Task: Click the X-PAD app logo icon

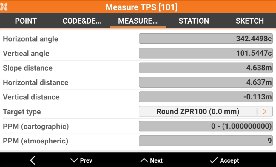Action: 4,7
